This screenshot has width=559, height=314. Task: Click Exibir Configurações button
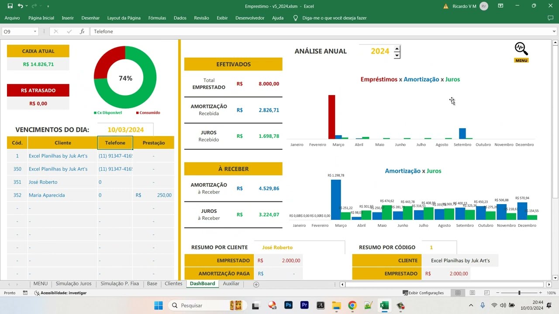point(423,293)
